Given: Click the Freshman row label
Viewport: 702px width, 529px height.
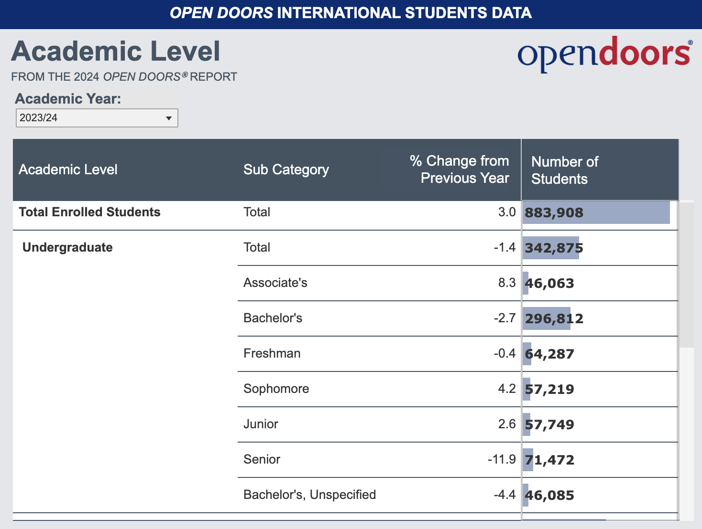Looking at the screenshot, I should tap(272, 353).
